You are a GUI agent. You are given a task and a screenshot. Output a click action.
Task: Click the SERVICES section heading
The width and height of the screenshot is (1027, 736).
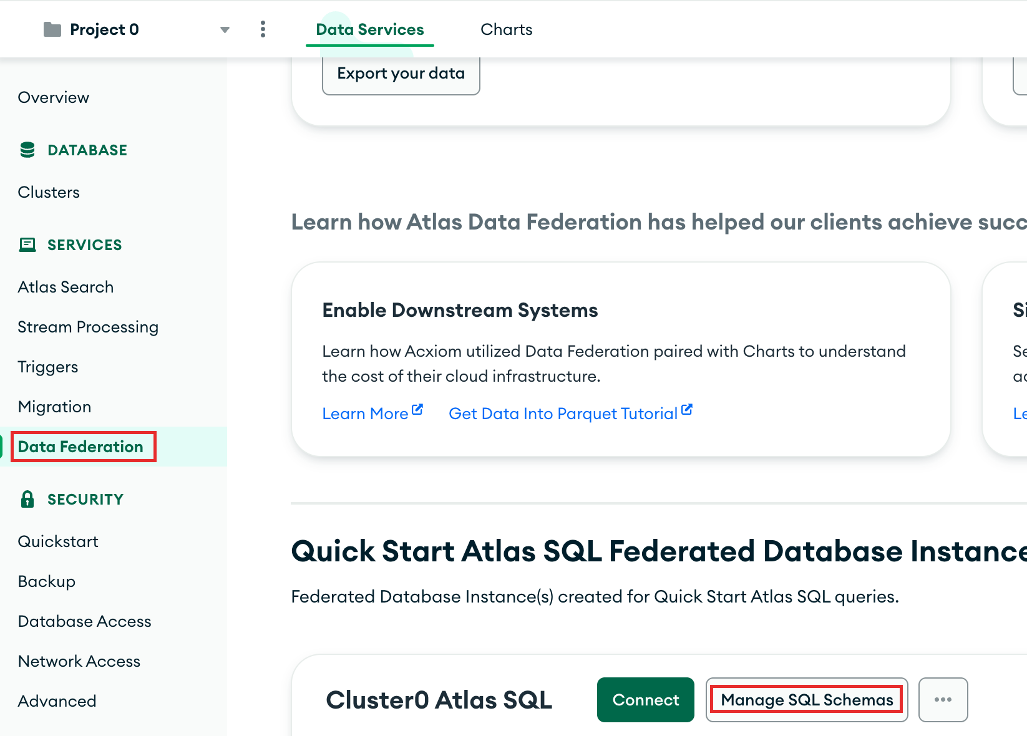click(x=85, y=245)
